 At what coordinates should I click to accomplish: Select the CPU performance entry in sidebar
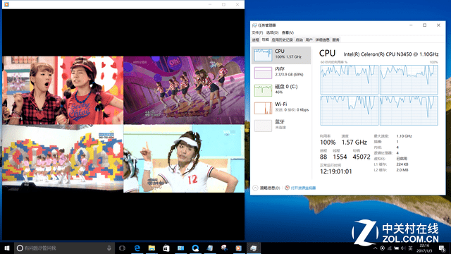pos(281,55)
